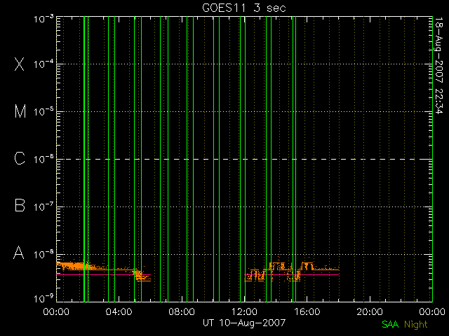Click the 16:00 time axis label
Screen dimensions: 449x336
307,311
